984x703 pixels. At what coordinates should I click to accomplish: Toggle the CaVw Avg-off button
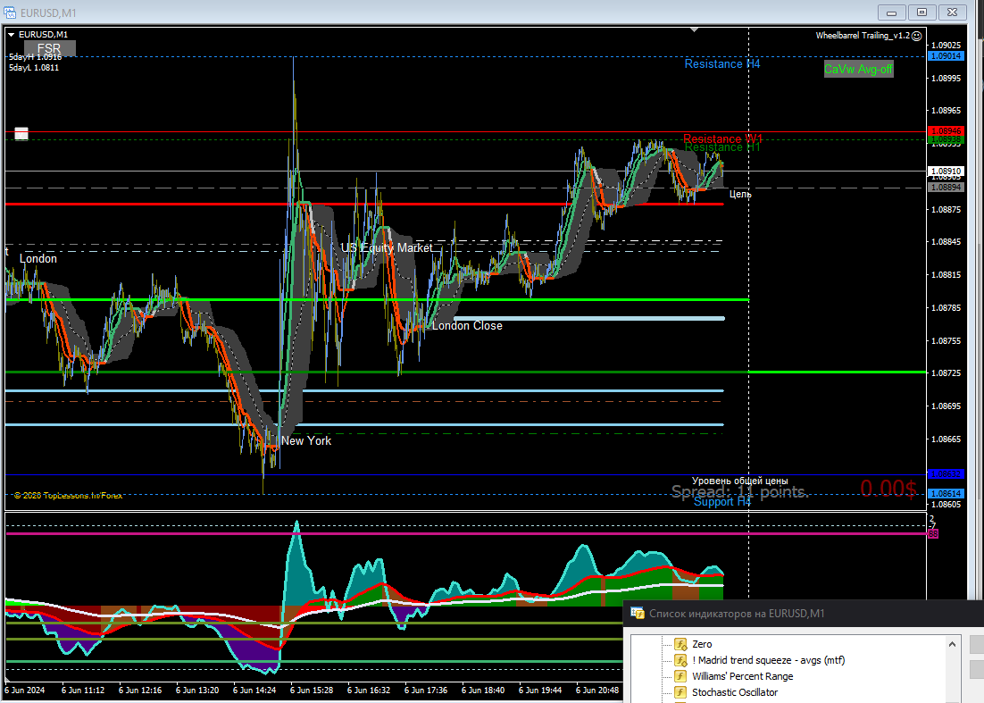(858, 70)
